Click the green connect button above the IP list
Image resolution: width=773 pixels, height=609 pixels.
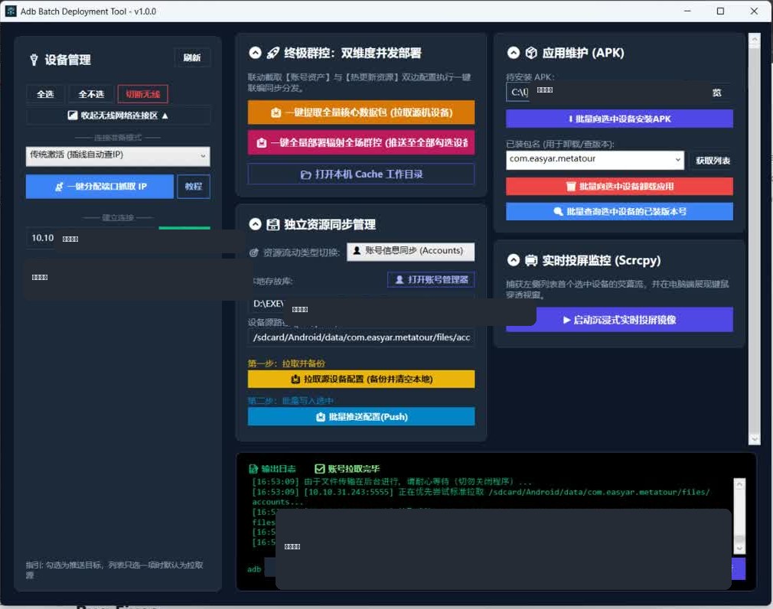coord(184,228)
